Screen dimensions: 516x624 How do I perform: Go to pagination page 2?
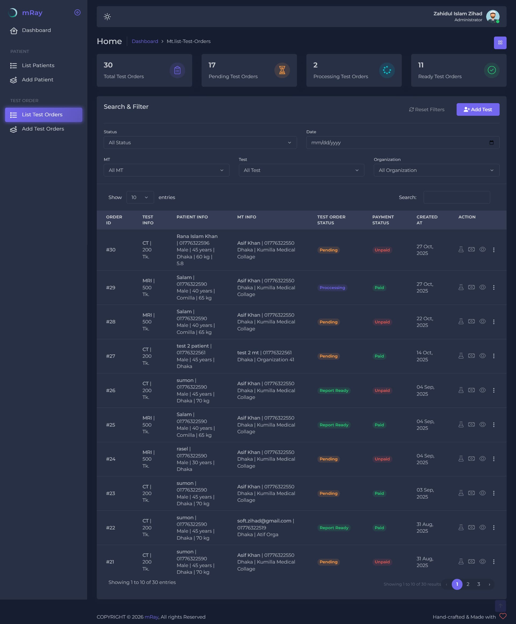[x=468, y=584]
